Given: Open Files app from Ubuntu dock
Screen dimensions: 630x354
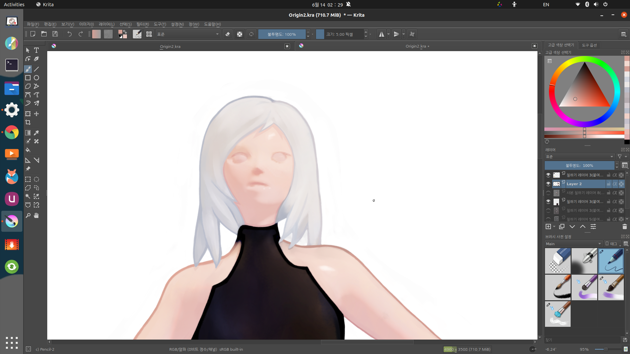Looking at the screenshot, I should click(x=12, y=88).
